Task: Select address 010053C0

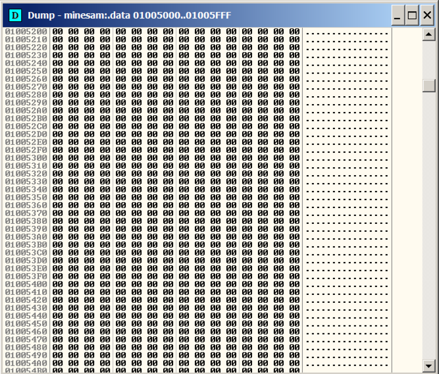Action: (26, 253)
